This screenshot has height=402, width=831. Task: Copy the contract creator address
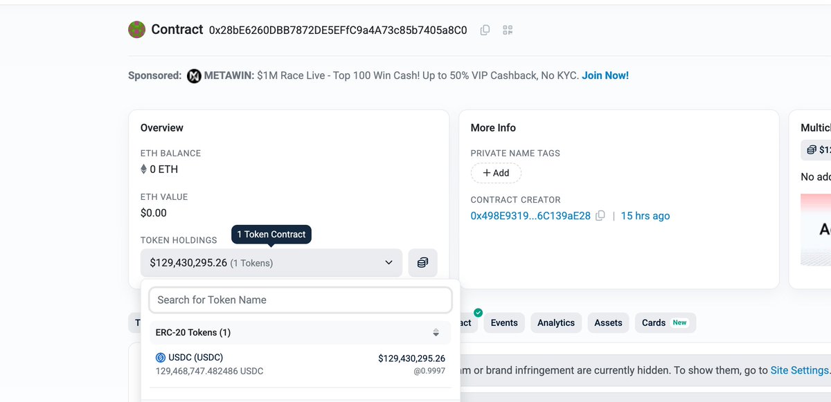click(x=600, y=216)
